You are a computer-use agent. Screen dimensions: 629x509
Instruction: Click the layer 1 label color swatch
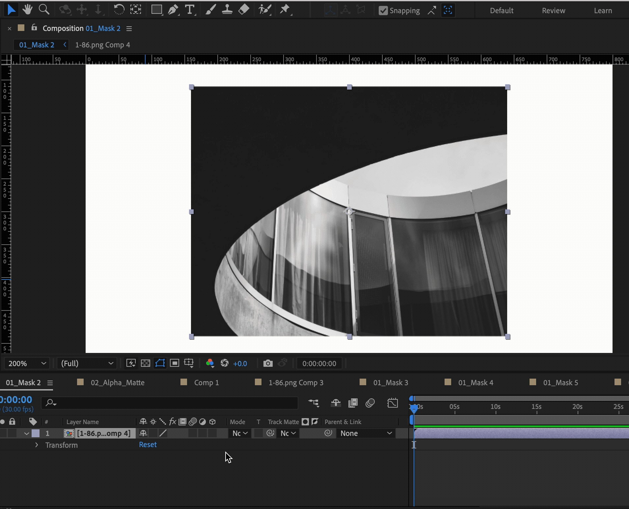pos(36,433)
